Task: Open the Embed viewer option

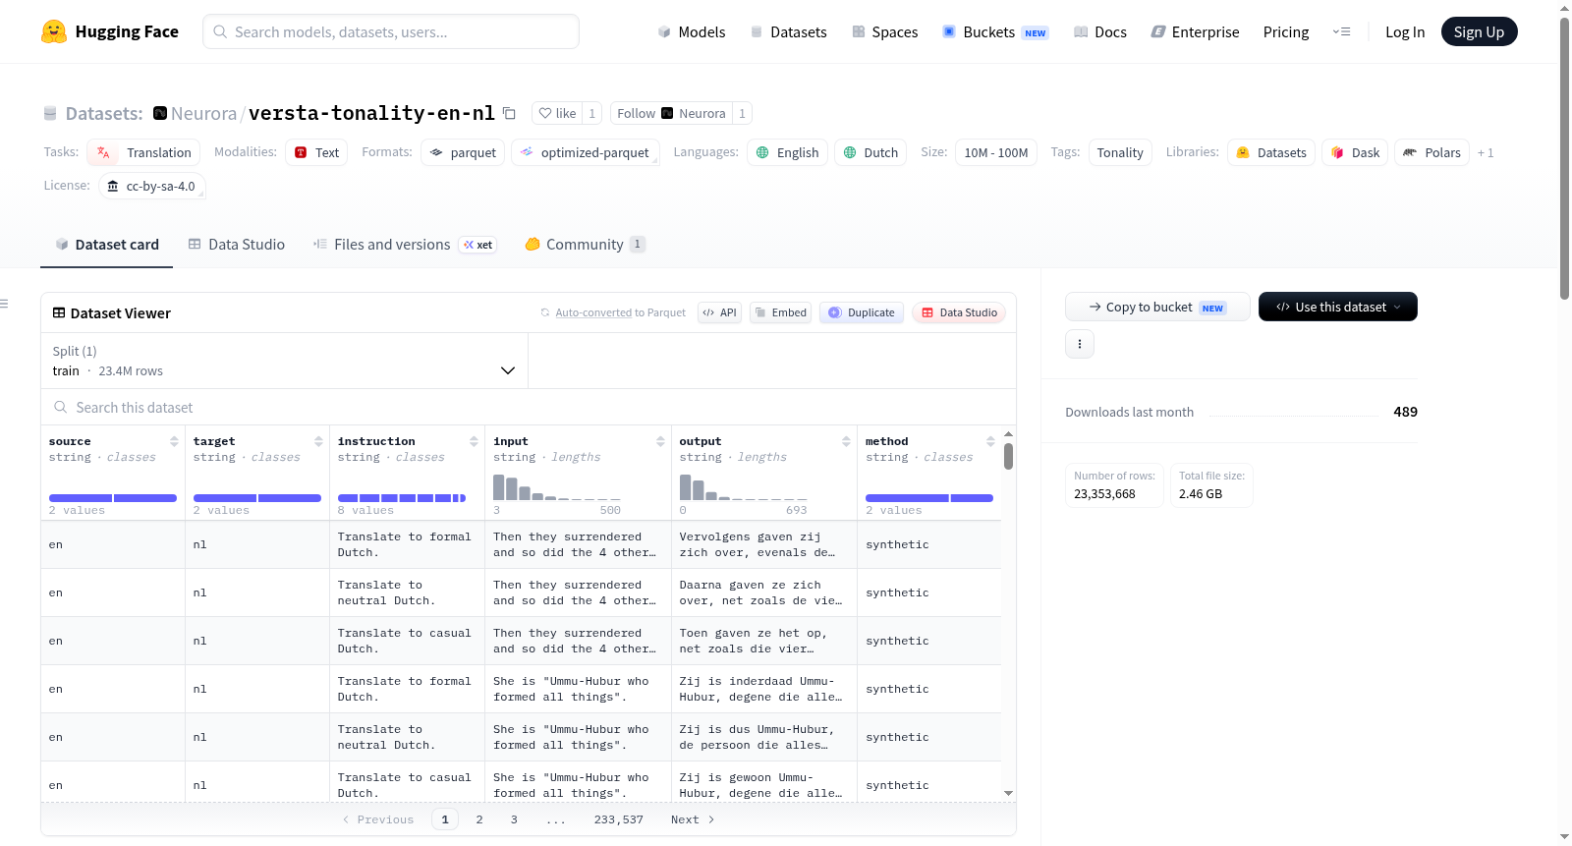Action: point(780,312)
